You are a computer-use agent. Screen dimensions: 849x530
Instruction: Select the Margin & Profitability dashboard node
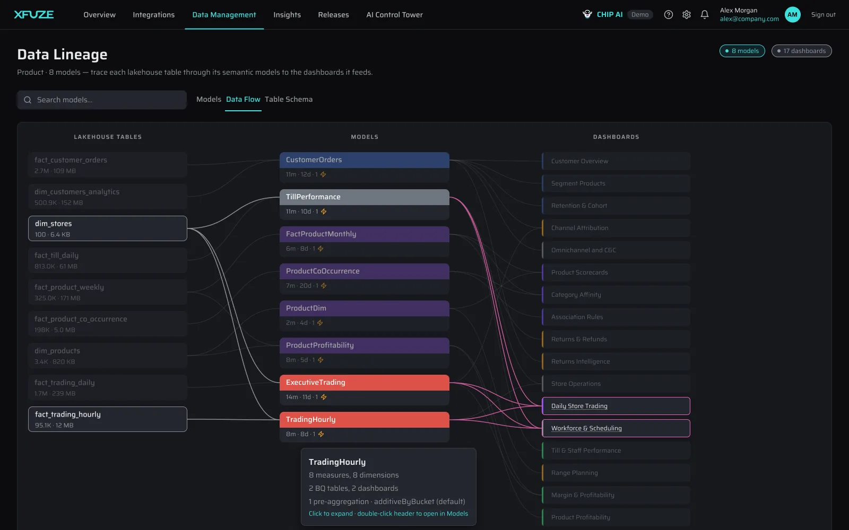[616, 495]
